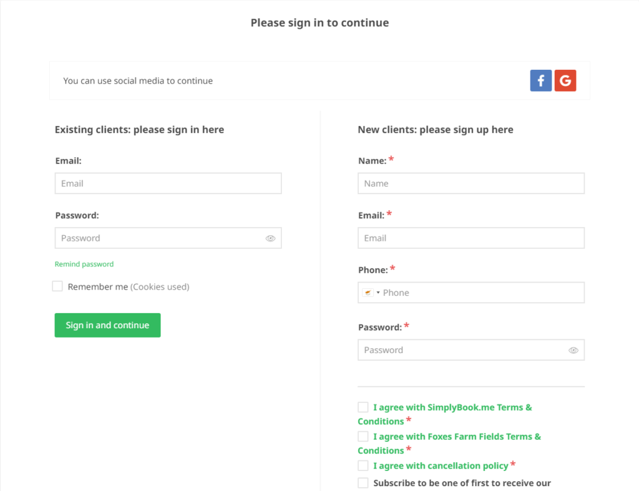Open the phone country flag selector
The width and height of the screenshot is (639, 491).
(371, 293)
